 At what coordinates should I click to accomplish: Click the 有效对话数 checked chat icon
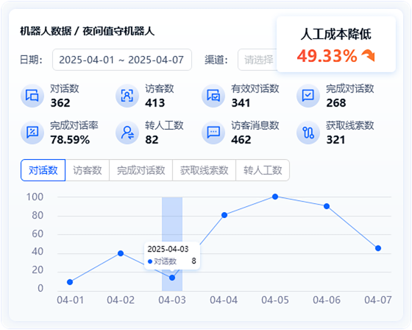point(213,96)
